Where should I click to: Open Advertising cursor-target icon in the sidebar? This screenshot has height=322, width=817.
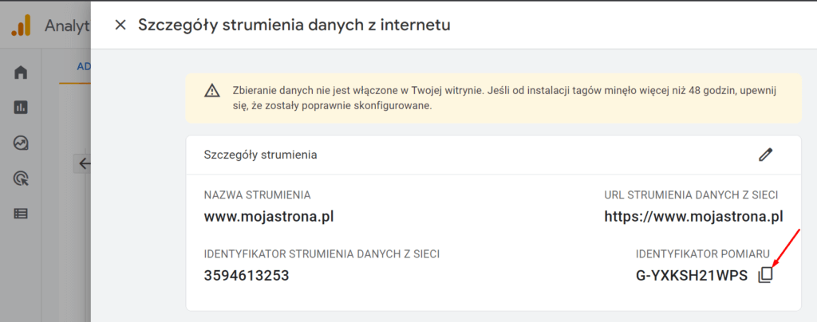(x=21, y=179)
